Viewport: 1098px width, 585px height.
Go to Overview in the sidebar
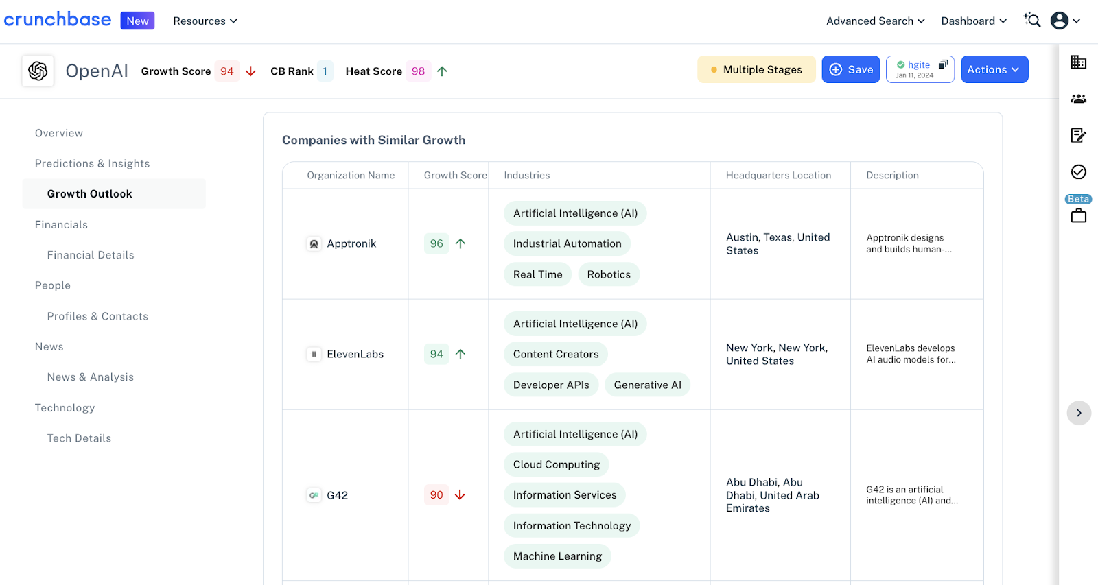tap(59, 133)
